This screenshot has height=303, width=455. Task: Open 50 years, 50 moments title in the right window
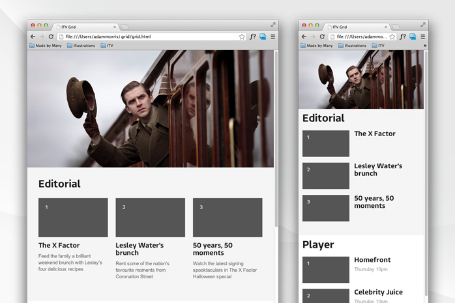tap(374, 202)
